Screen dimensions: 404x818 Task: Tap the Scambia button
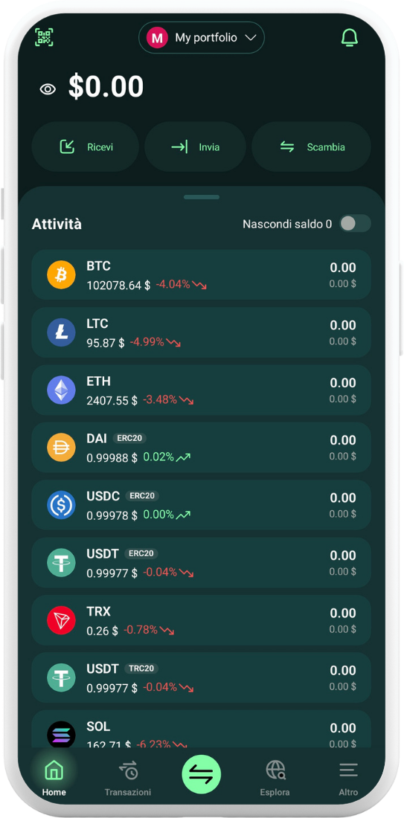[x=312, y=147]
